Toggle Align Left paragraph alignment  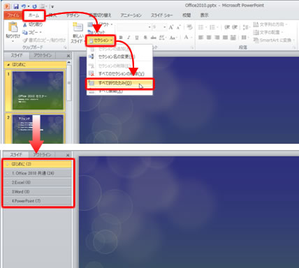pos(200,38)
